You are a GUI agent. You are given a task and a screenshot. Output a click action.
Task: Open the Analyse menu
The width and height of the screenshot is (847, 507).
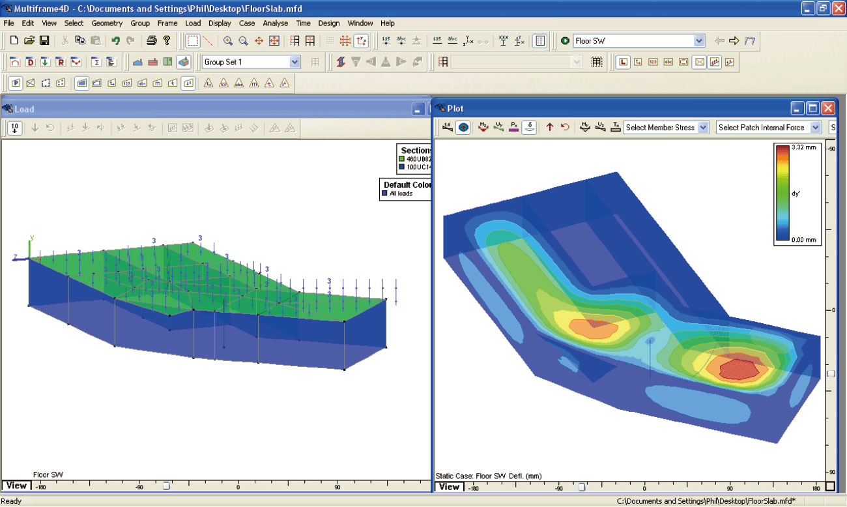coord(276,23)
